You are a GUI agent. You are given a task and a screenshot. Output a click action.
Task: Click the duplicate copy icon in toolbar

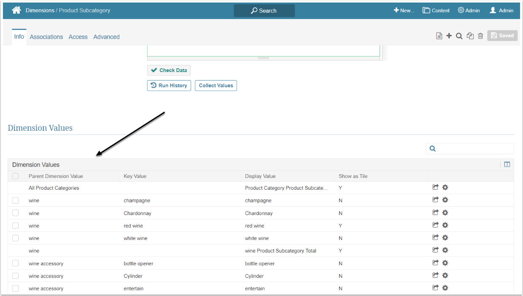tap(470, 36)
